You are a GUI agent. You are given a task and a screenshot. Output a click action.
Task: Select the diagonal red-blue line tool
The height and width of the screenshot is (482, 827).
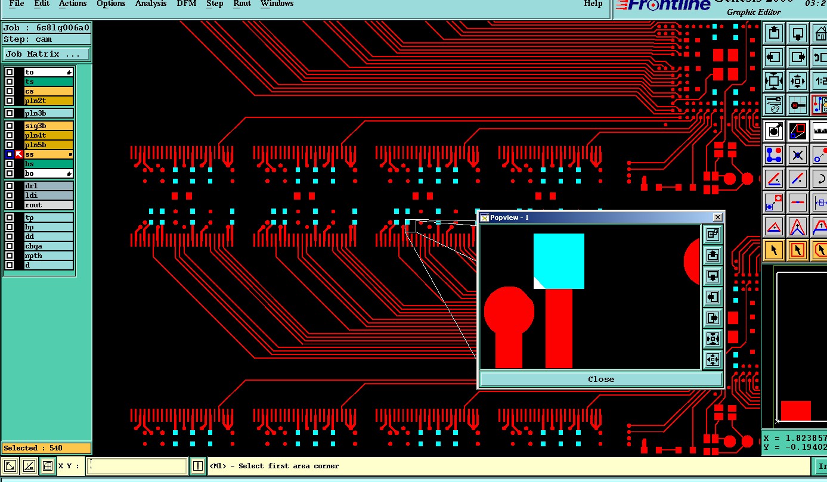(x=798, y=179)
